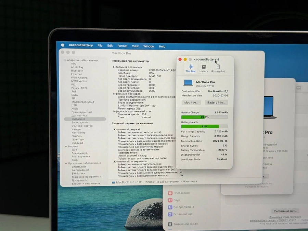Select Доступність in sidebar

point(79,180)
